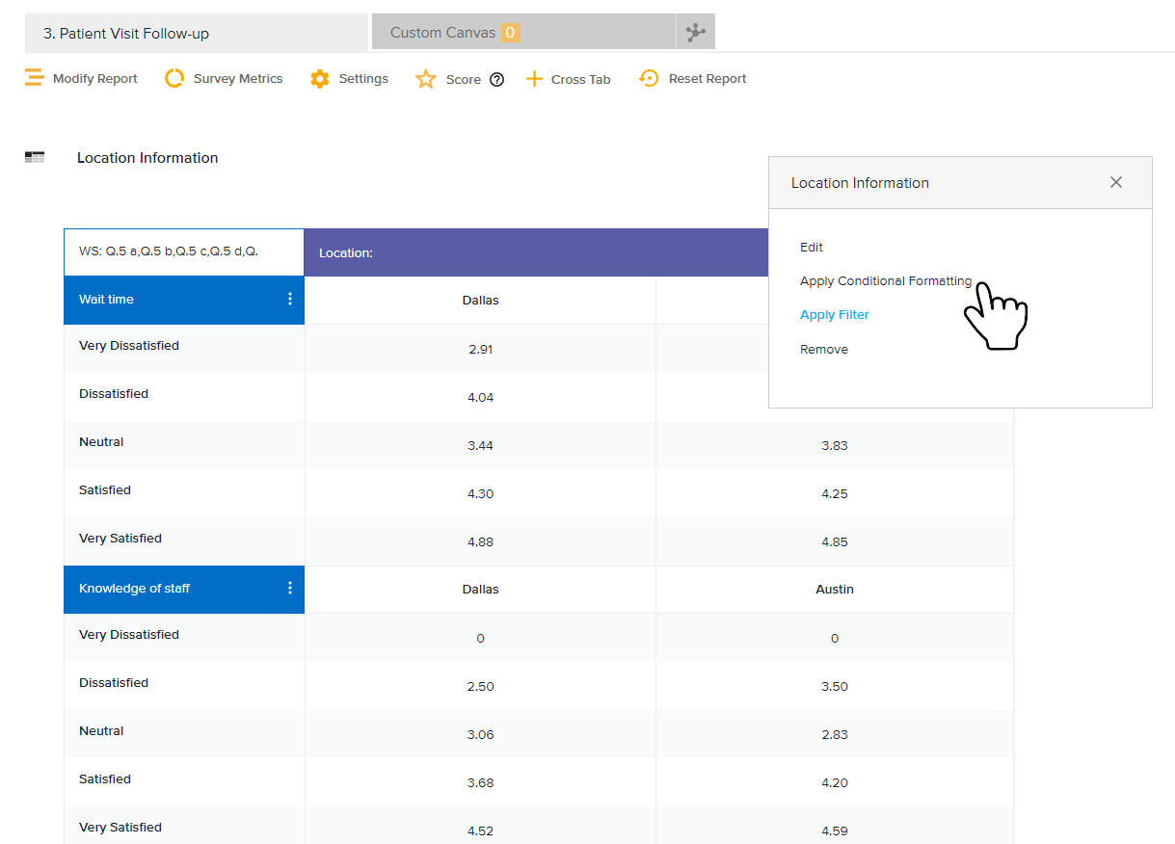Click the Dallas Very Satisfied 4.88 cell
1175x844 pixels.
(480, 542)
